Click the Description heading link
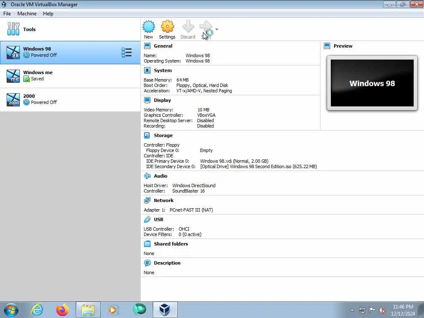This screenshot has width=424, height=318. click(167, 263)
